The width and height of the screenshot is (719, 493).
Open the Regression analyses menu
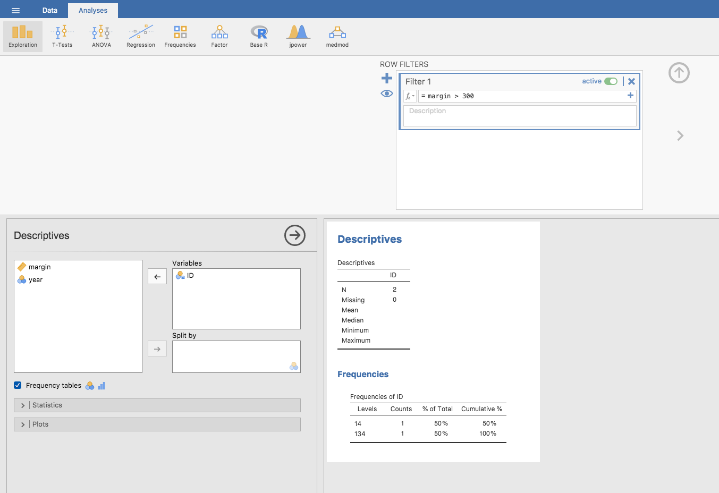click(141, 36)
